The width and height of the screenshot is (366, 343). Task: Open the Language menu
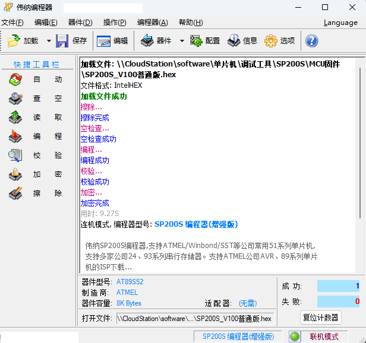[x=340, y=23]
